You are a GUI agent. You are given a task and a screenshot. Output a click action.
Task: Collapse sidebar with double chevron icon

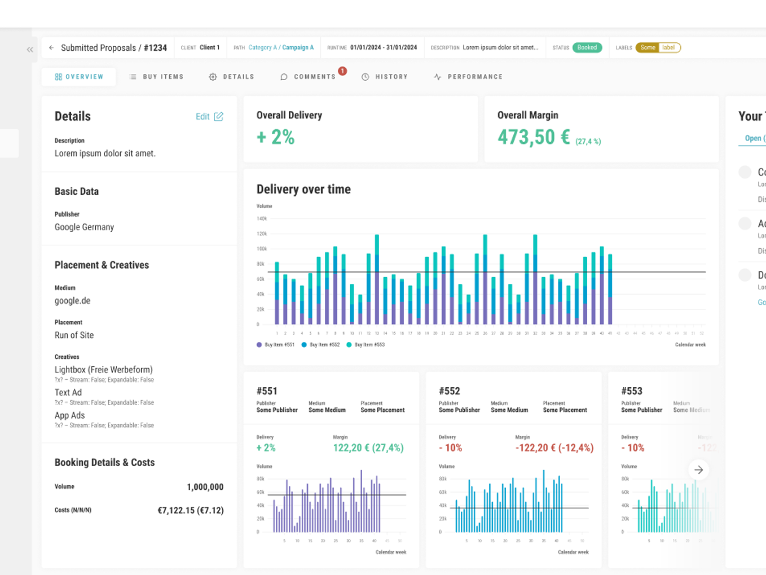click(30, 50)
